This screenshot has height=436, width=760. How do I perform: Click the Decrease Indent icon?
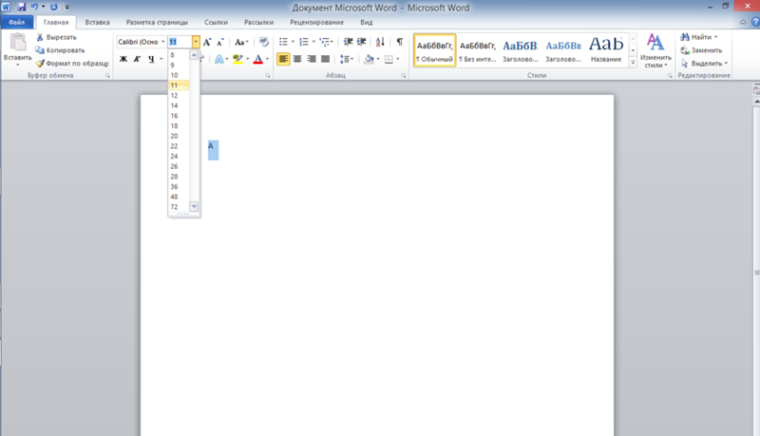click(348, 42)
